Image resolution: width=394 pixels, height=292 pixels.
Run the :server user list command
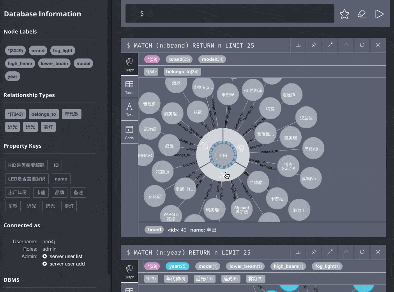(x=63, y=256)
